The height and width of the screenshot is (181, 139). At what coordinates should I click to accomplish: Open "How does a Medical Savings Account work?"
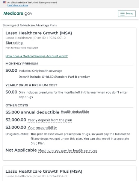(x=36, y=56)
